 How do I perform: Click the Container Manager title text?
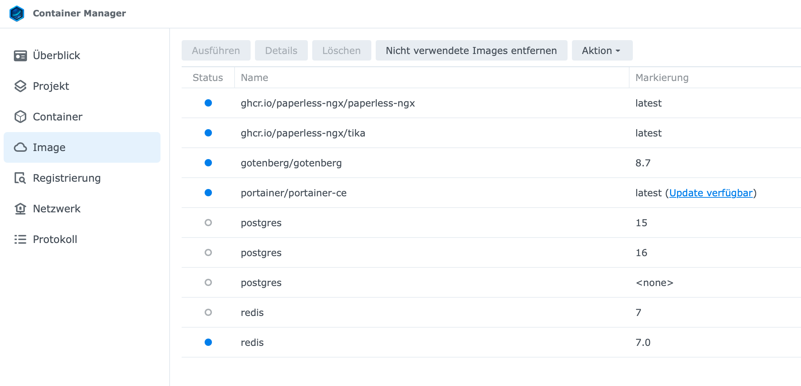pos(79,13)
